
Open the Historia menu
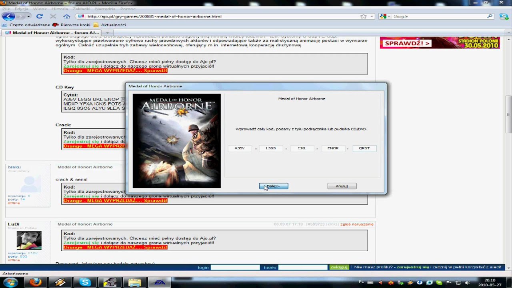point(60,9)
